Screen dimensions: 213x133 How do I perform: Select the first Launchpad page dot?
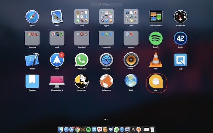pos(105,119)
